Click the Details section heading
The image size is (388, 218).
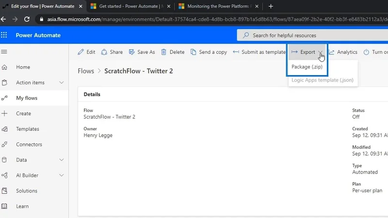[x=92, y=94]
